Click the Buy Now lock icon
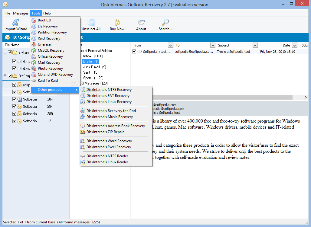 pyautogui.click(x=117, y=22)
